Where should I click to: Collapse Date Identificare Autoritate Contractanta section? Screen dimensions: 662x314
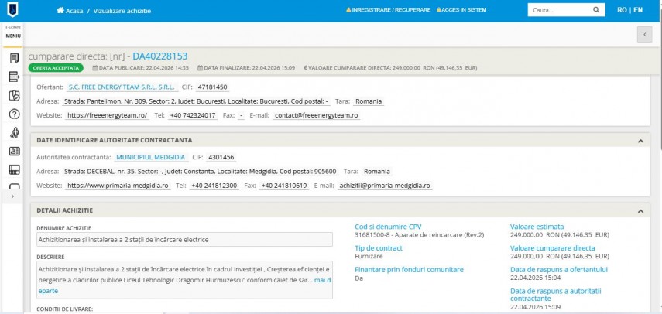pyautogui.click(x=640, y=141)
